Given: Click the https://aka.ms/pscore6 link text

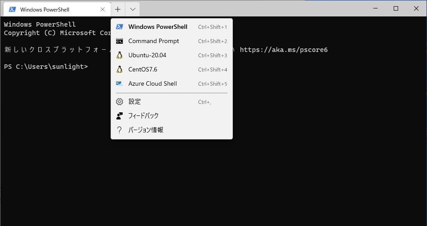Looking at the screenshot, I should [283, 50].
